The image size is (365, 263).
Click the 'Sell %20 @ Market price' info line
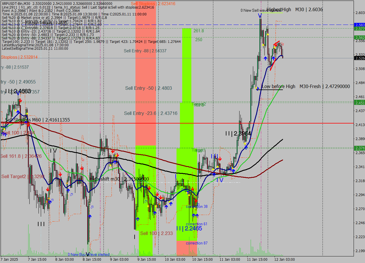tap(54, 17)
